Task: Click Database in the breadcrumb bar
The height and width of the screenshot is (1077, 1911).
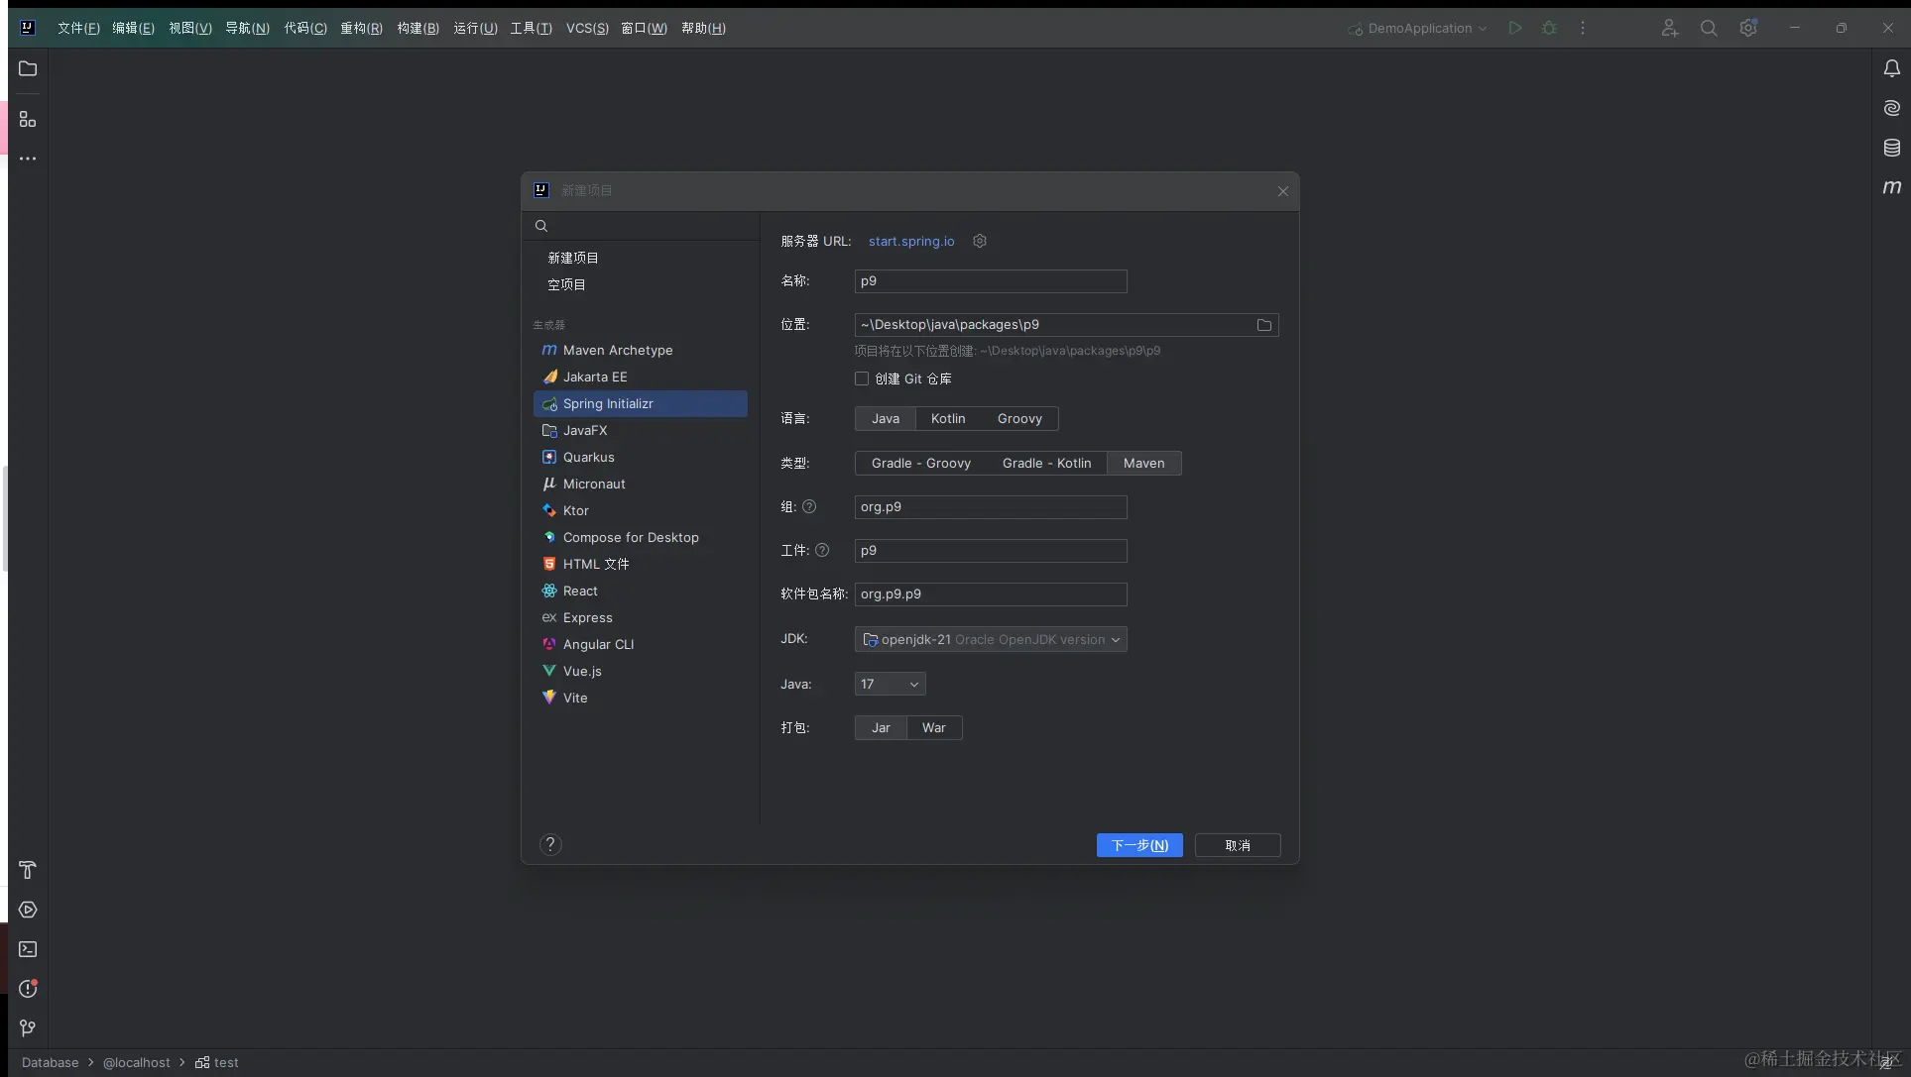Action: (51, 1062)
